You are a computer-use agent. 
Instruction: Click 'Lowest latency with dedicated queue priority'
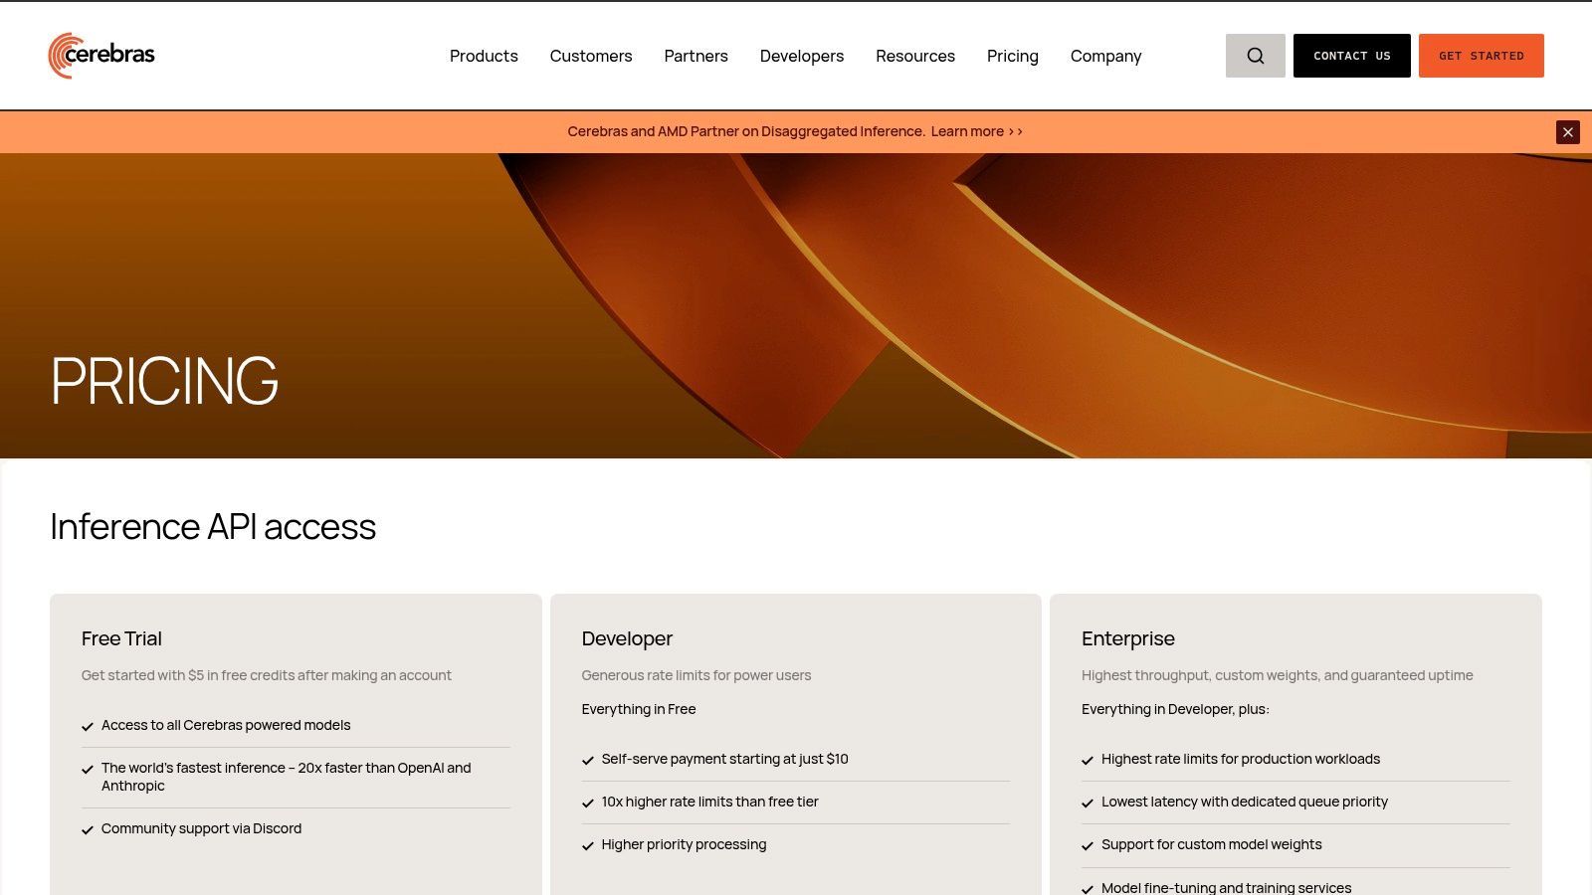click(1245, 802)
